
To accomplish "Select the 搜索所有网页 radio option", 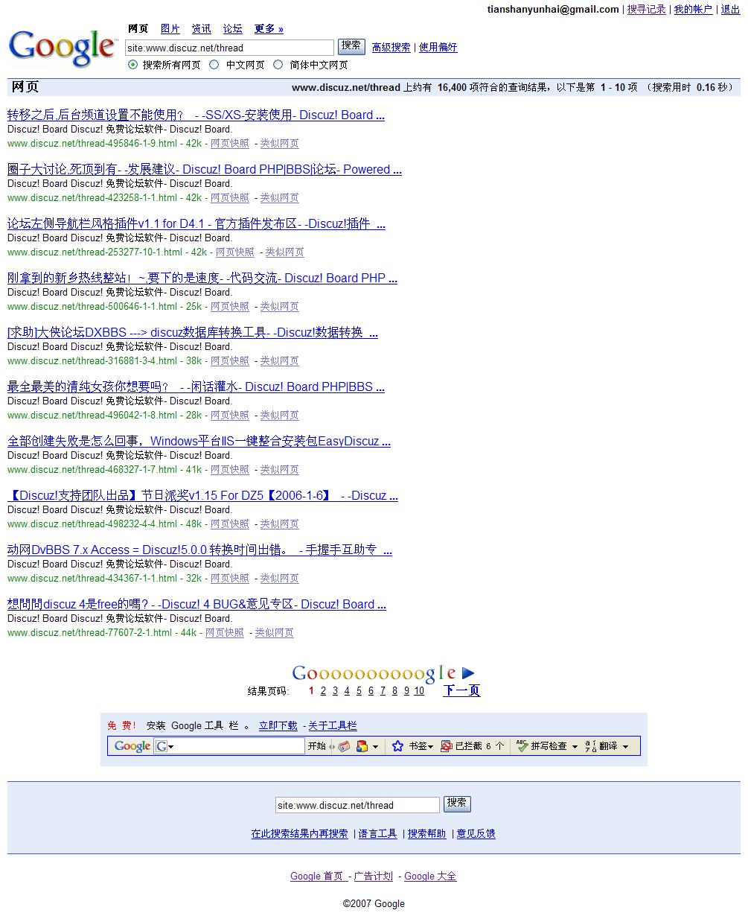I will [x=132, y=65].
